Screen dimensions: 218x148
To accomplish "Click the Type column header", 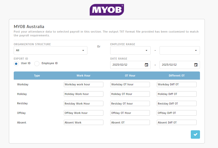I will (37, 76).
